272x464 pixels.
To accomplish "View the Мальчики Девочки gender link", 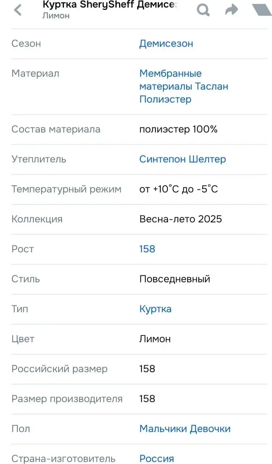I will point(185,428).
